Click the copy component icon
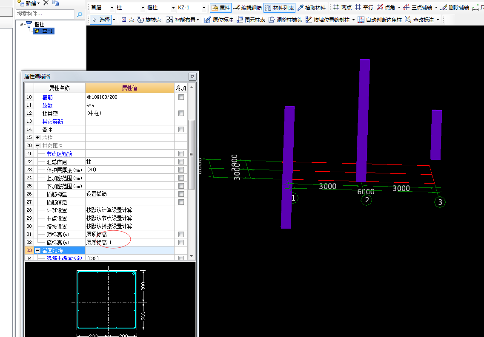Viewport: 484px width, 337px height. click(x=56, y=3)
